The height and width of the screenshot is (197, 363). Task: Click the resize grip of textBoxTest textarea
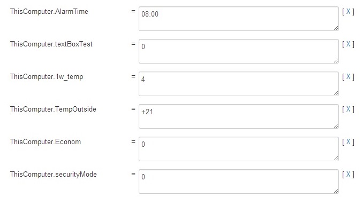tap(336, 61)
